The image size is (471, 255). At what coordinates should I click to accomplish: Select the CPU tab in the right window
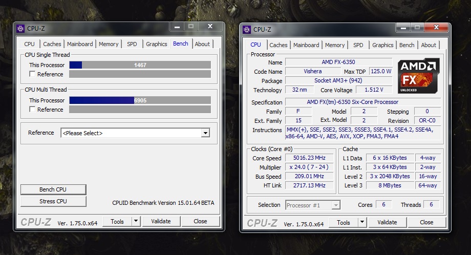point(255,45)
